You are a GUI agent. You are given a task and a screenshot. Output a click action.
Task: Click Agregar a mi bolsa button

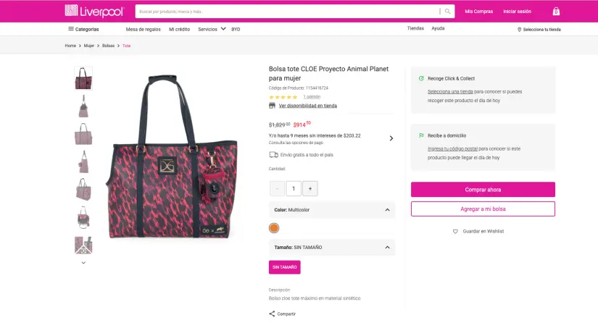483,209
